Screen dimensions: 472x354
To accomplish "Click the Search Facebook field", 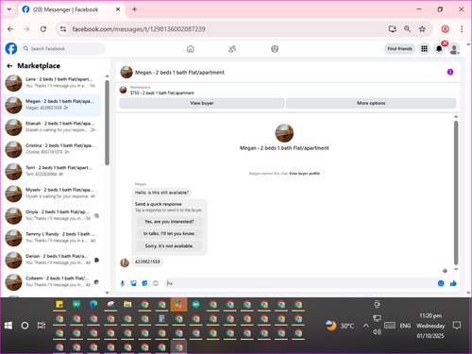I will tap(63, 49).
